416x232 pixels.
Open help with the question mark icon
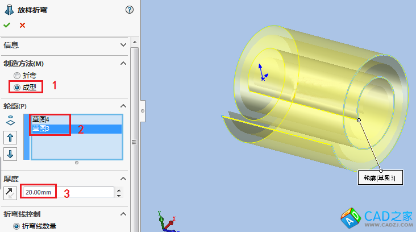[x=129, y=10]
